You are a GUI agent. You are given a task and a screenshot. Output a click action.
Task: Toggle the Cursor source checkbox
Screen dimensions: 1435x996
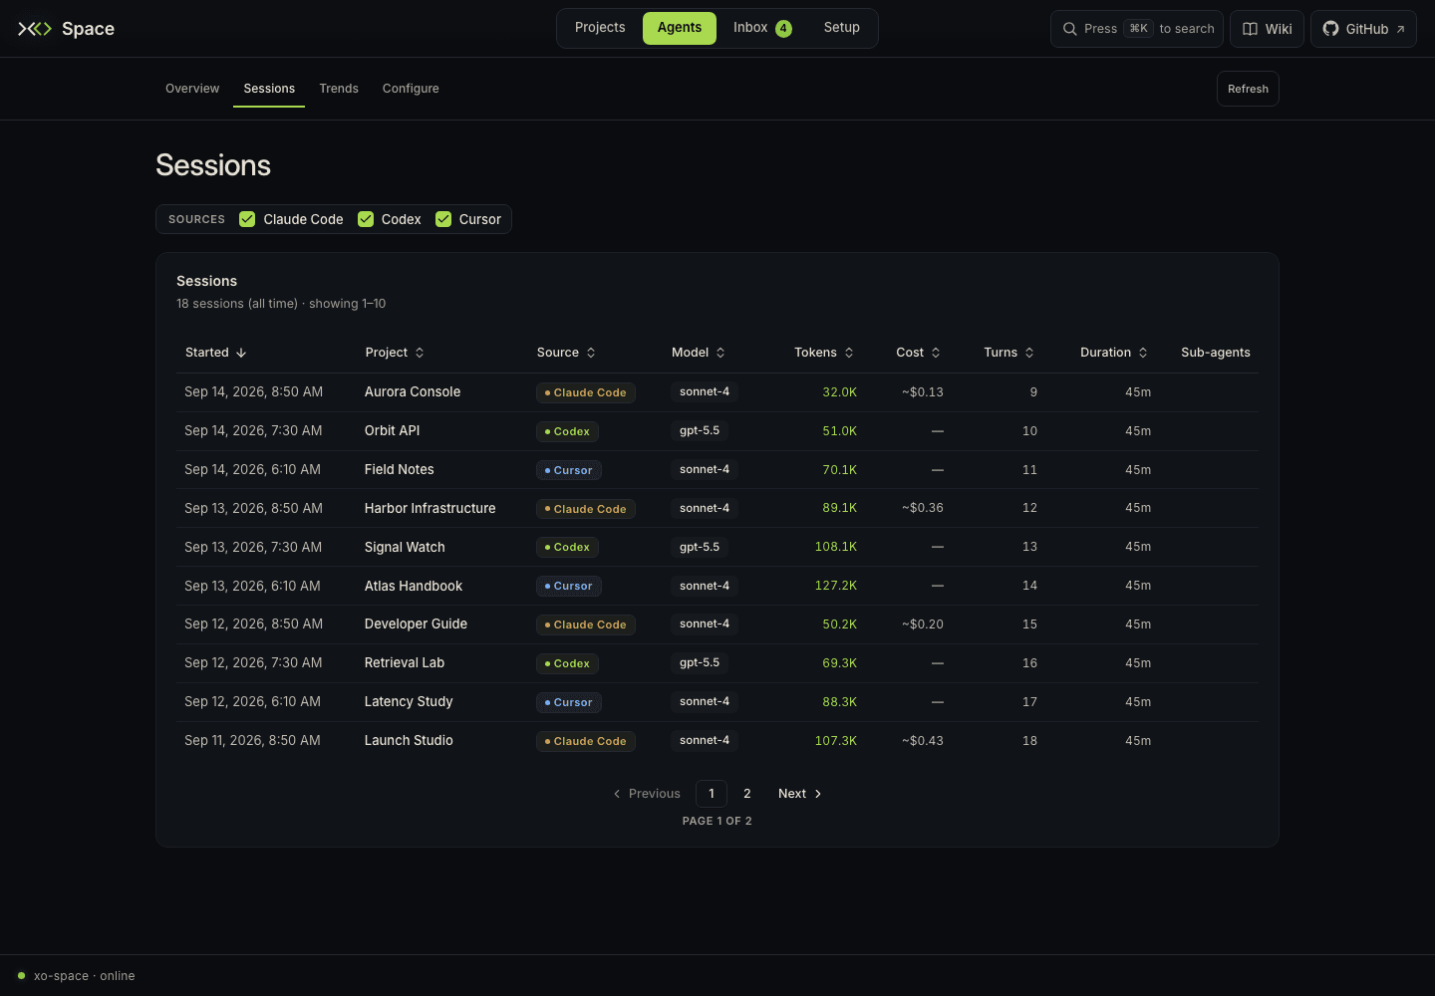[x=443, y=219]
